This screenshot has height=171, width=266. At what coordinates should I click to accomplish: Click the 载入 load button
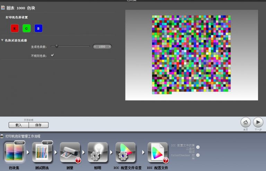pyautogui.click(x=19, y=125)
